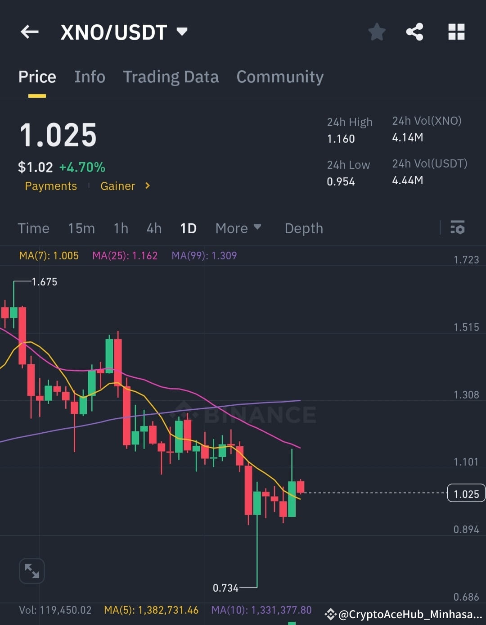Click the XNO/USDT pair title
This screenshot has height=625, width=486.
point(114,32)
